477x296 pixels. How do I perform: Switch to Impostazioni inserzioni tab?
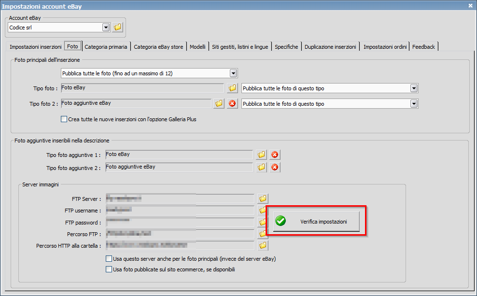pos(36,47)
